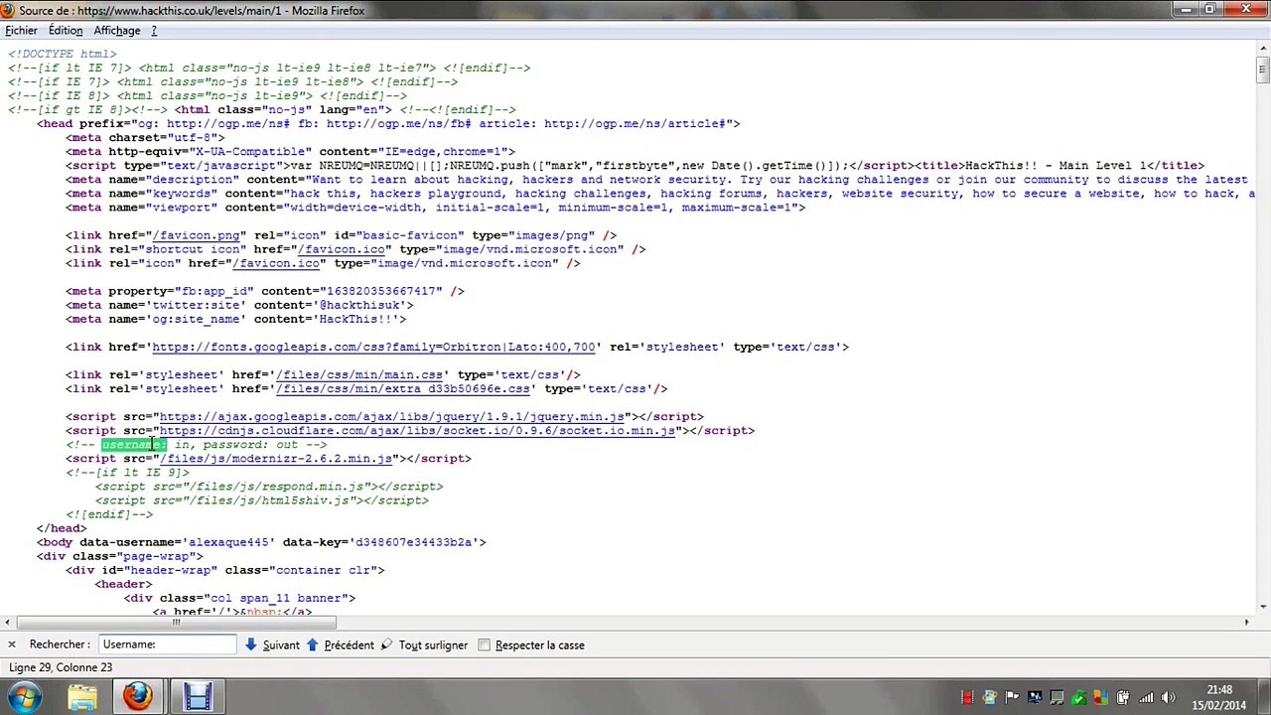Click the <!DOCTYPE html> line
Screen dimensions: 1271x715
click(62, 54)
